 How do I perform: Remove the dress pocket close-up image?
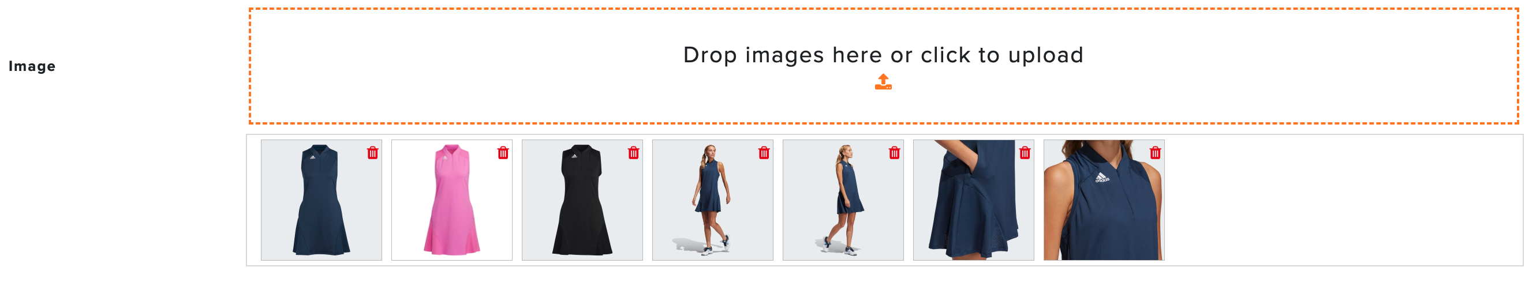click(1024, 153)
